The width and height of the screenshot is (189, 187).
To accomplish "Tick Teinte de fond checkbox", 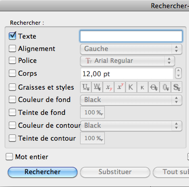I will pos(12,112).
